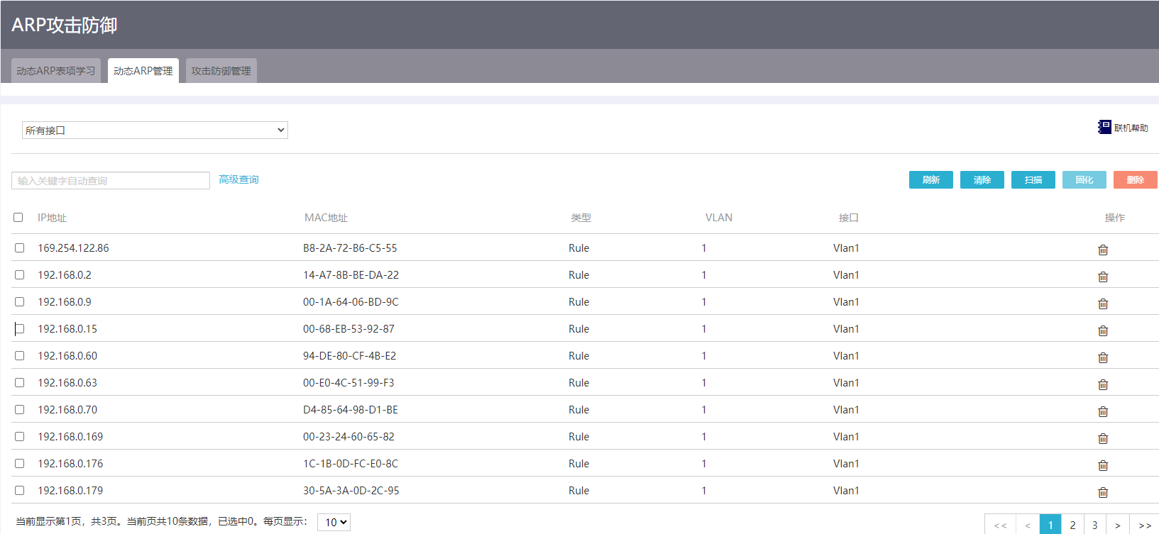Click the ARP攻击防御 page title
Viewport: 1159px width, 534px height.
pyautogui.click(x=65, y=26)
